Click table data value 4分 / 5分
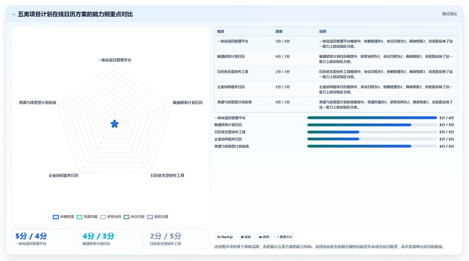Viewport: 469px width, 261px height. click(x=283, y=102)
